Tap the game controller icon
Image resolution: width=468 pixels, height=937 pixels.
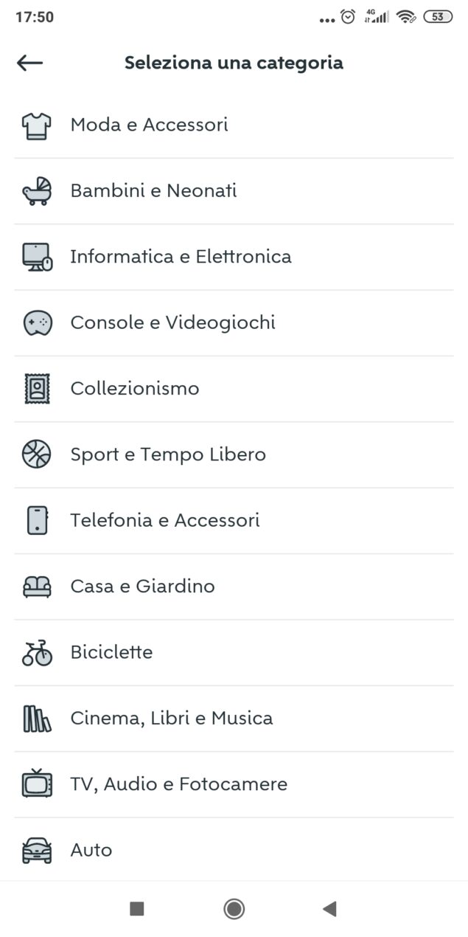point(37,323)
